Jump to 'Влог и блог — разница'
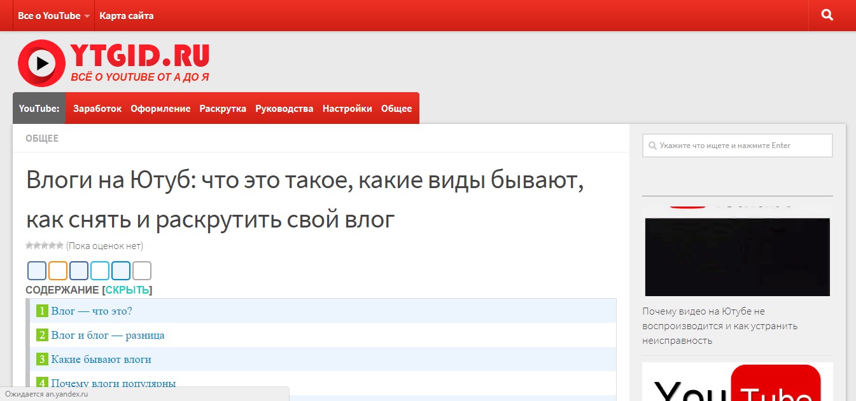 pyautogui.click(x=108, y=335)
